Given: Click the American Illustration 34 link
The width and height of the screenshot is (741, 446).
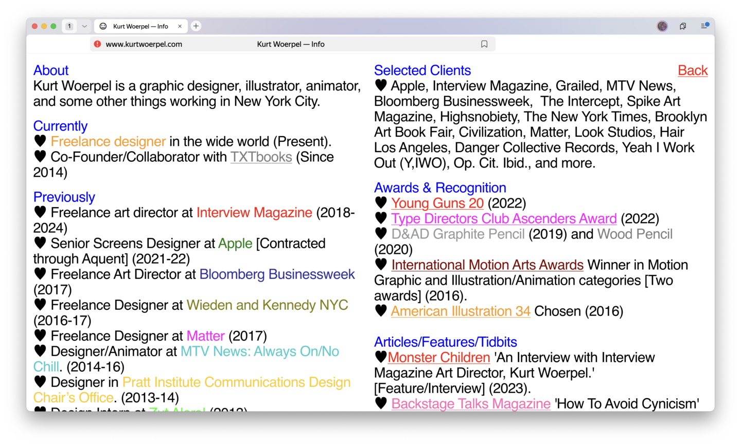Looking at the screenshot, I should pyautogui.click(x=460, y=311).
